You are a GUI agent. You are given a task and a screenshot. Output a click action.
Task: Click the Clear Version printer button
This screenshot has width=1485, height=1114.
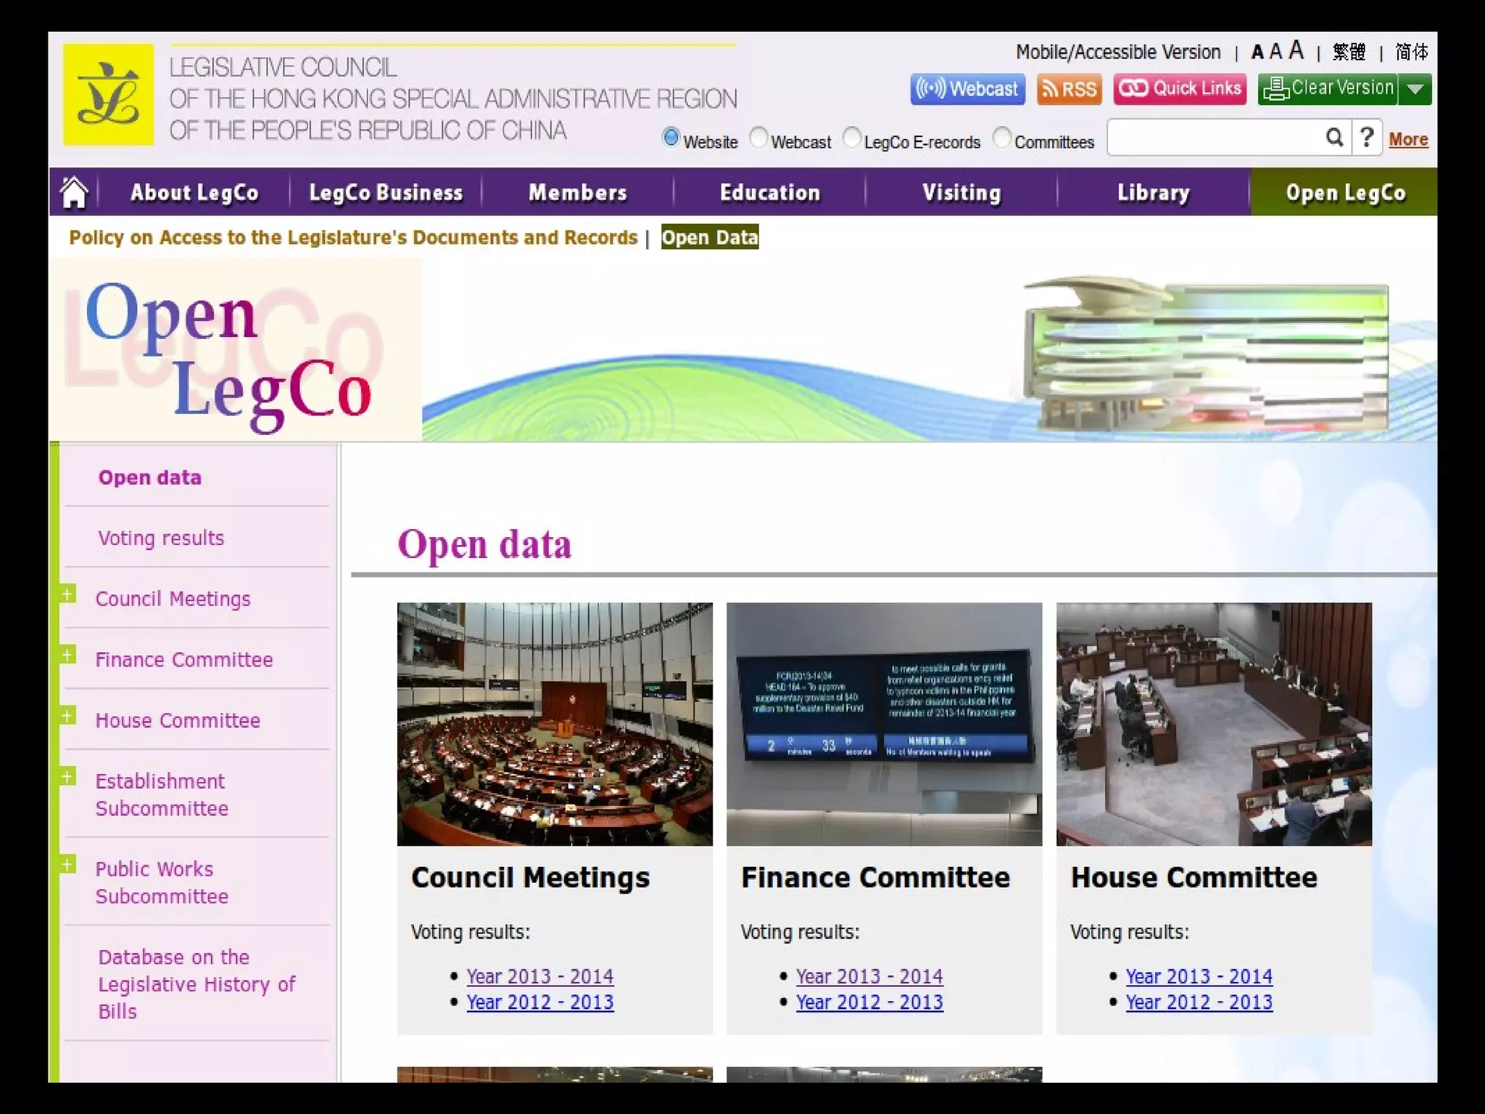click(x=1328, y=89)
